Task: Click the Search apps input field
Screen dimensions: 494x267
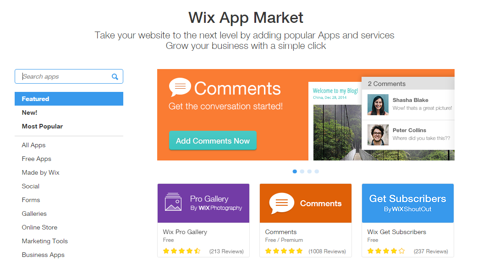Action: point(69,76)
